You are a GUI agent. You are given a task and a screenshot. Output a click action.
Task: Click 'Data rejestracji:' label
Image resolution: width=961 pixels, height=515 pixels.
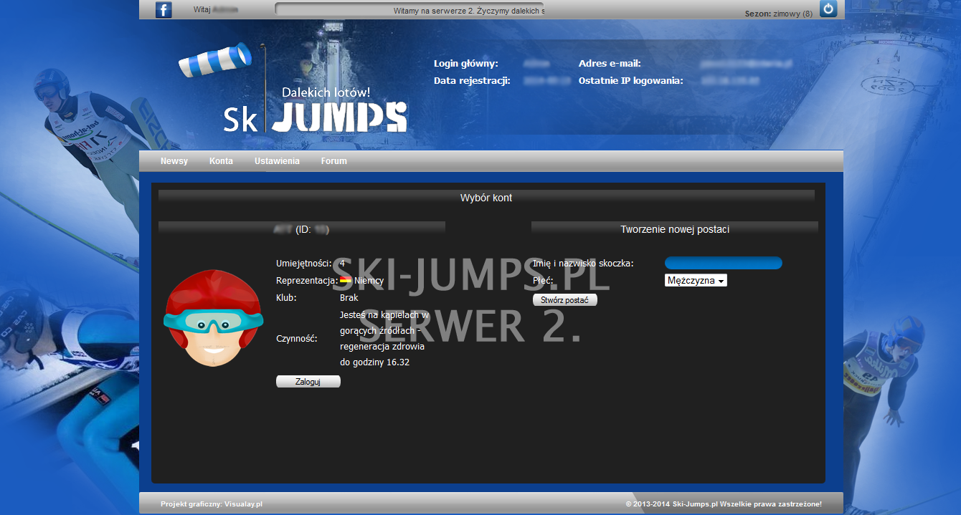point(472,81)
